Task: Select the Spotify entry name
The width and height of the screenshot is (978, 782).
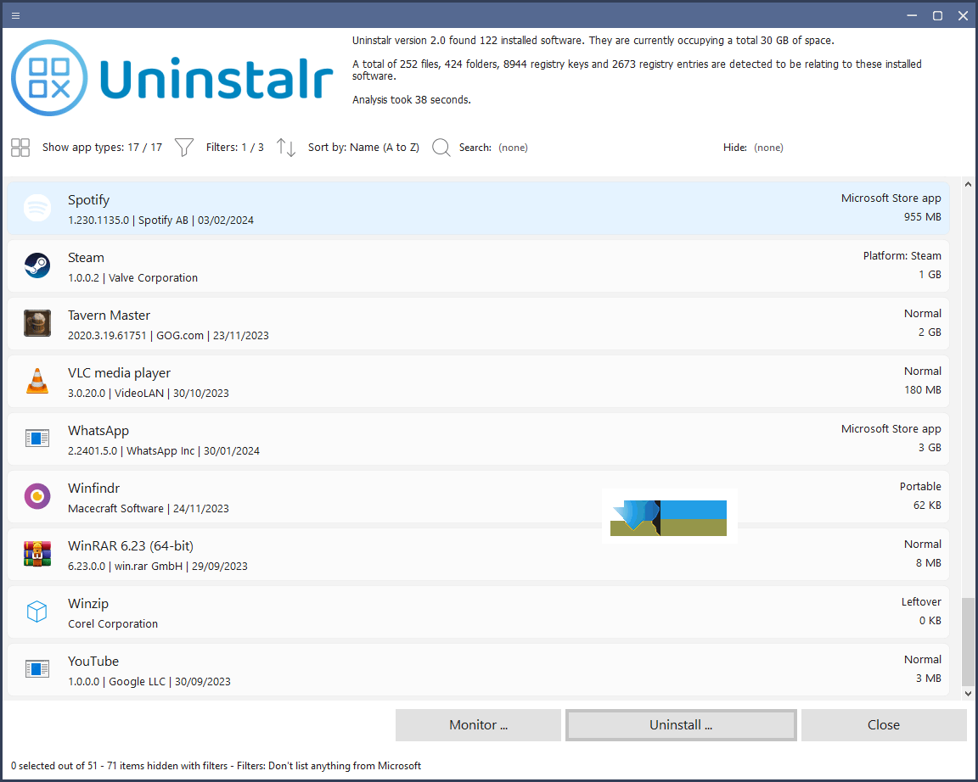Action: point(88,200)
